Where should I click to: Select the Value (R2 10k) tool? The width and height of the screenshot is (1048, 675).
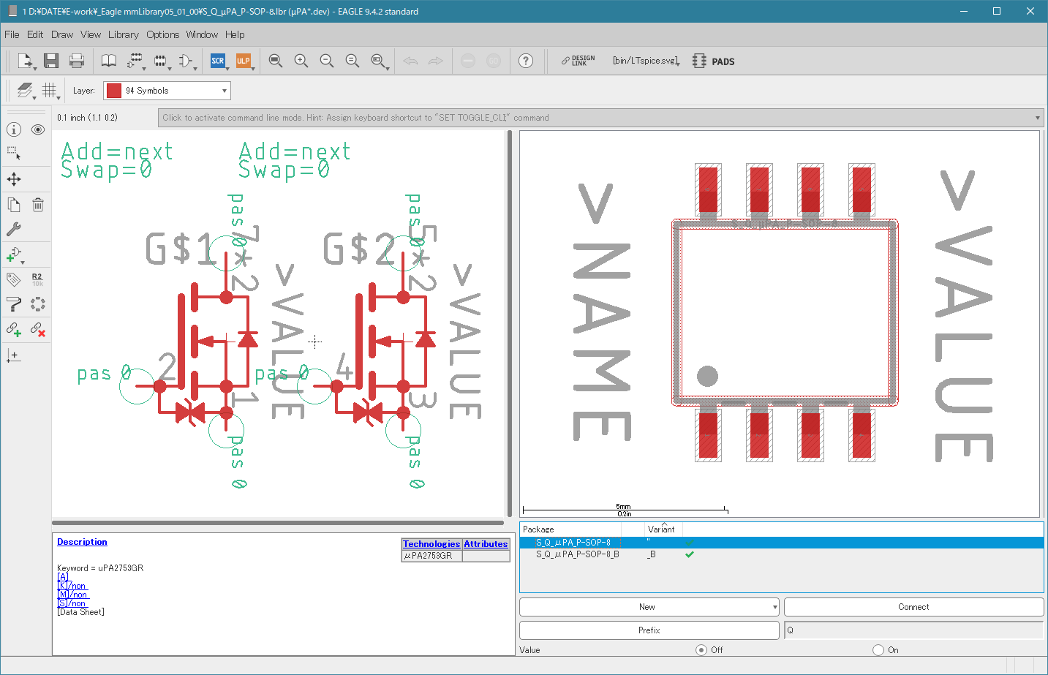(x=38, y=279)
